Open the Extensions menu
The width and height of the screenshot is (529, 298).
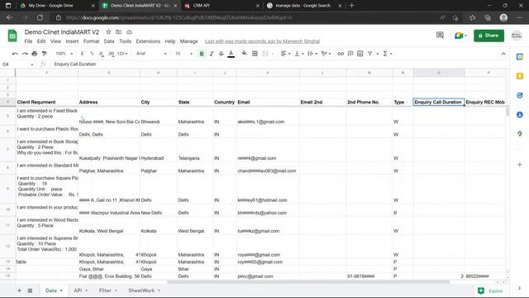[x=148, y=41]
